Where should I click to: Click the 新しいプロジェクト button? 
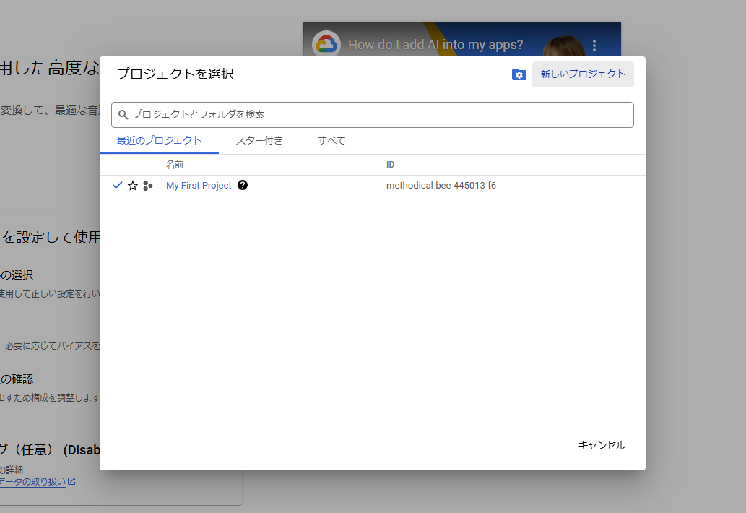pyautogui.click(x=583, y=74)
